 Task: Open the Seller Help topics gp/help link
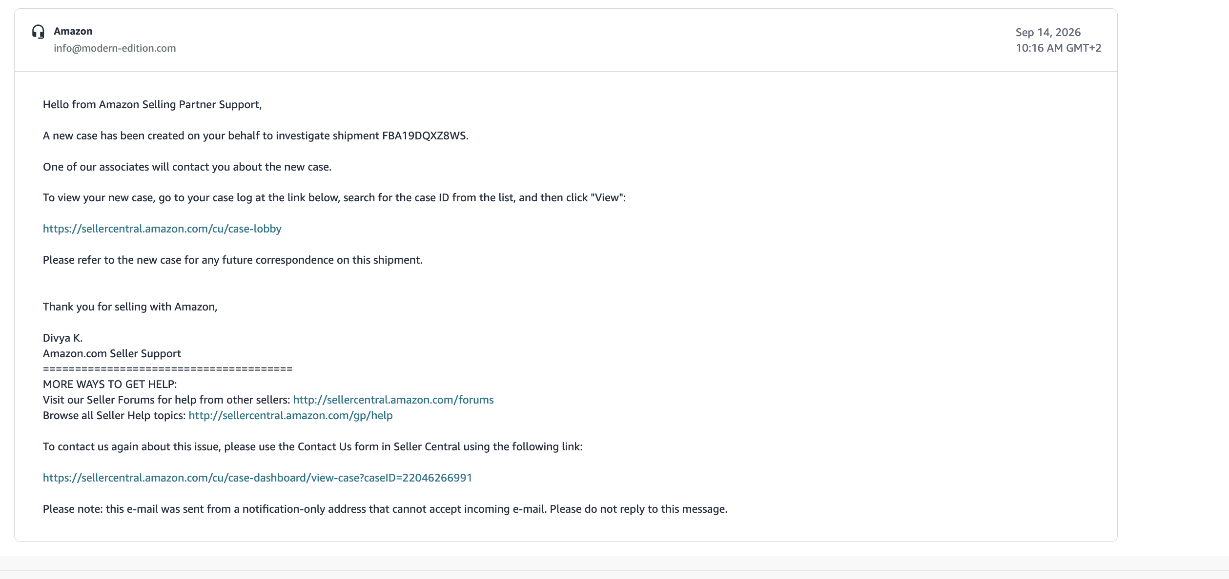[290, 415]
